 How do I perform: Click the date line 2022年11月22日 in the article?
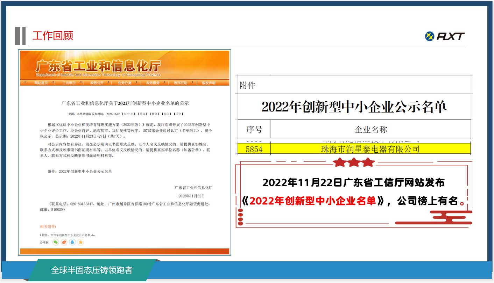coord(191,196)
